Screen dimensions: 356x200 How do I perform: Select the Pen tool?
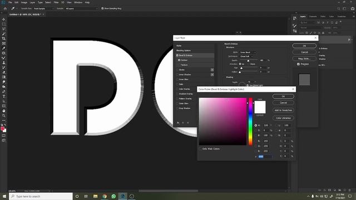(4, 92)
